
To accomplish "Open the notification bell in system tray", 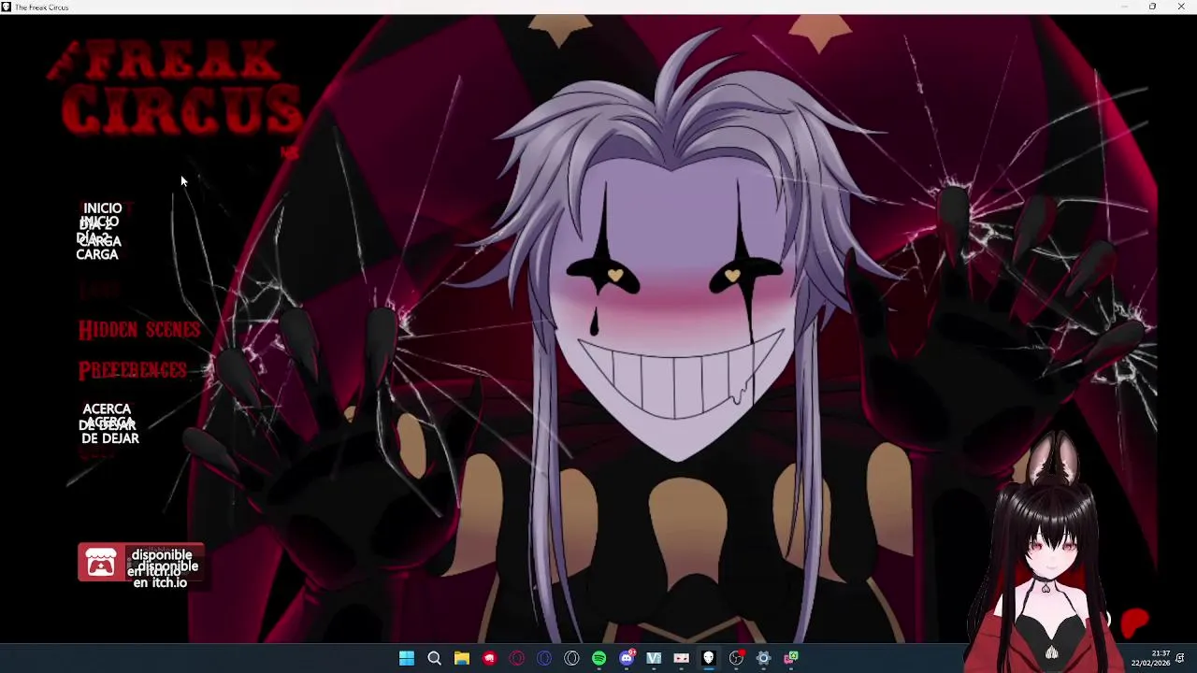I will [x=1181, y=658].
